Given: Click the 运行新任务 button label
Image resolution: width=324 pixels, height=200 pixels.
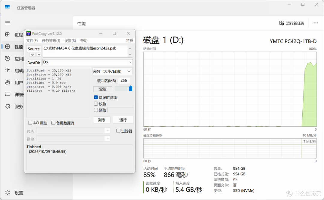Looking at the screenshot, I should [x=295, y=23].
